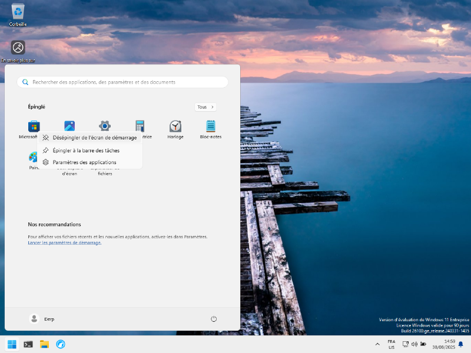Image resolution: width=471 pixels, height=353 pixels.
Task: Adjust volume via the speaker tray icon
Action: (416, 344)
